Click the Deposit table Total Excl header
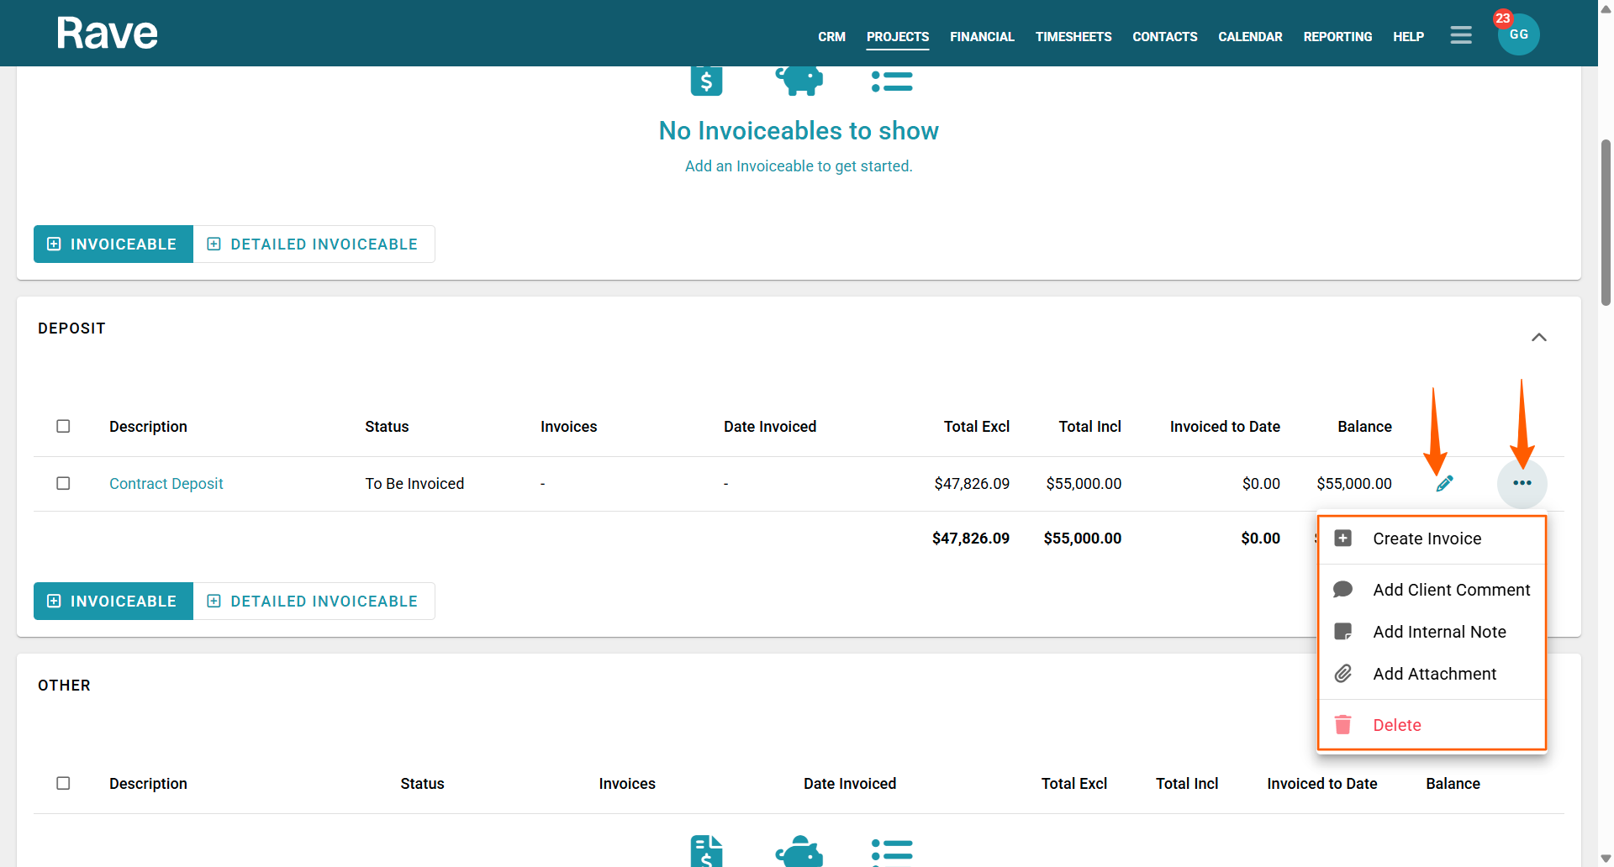The height and width of the screenshot is (867, 1614). [x=977, y=426]
